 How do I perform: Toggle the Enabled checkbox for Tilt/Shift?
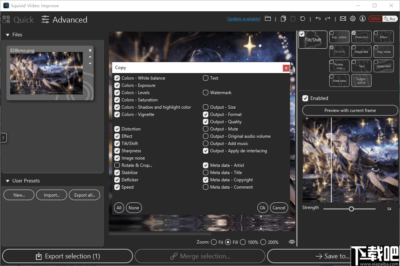pos(305,98)
